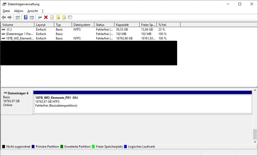Click the folder with magnifier icon
The image size is (258, 156).
coord(64,17)
